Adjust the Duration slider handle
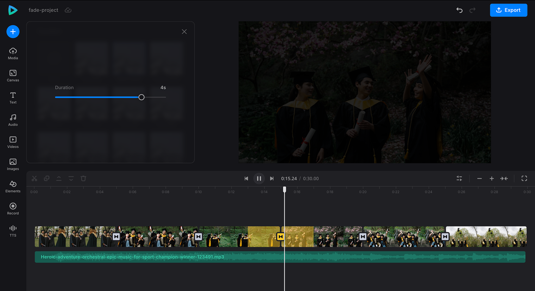This screenshot has width=535, height=291. point(141,97)
